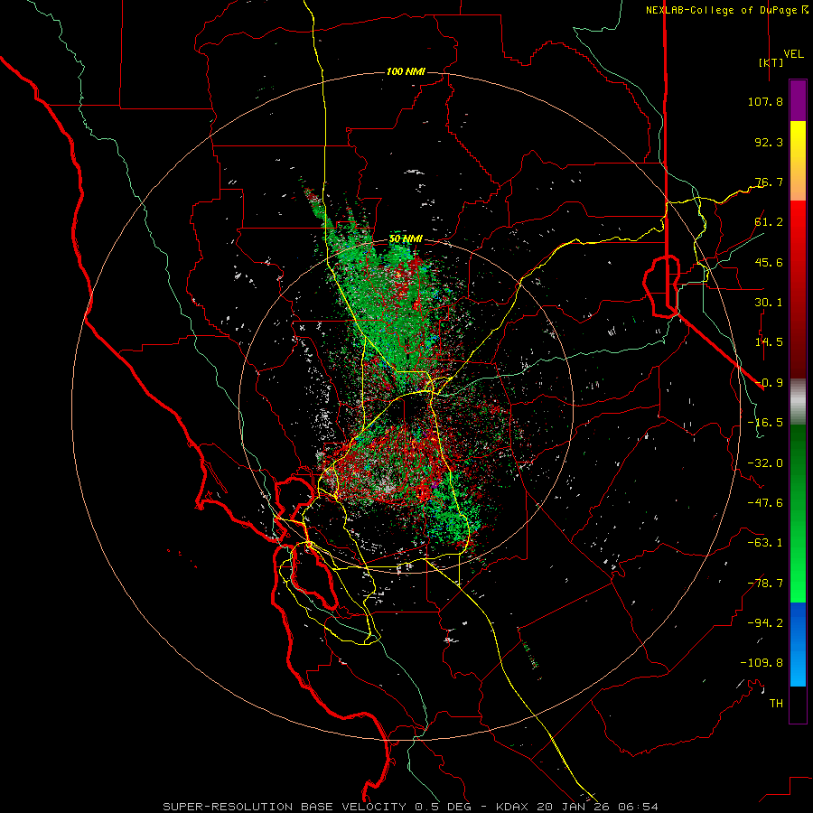Click the -94.2 velocity scale value
This screenshot has height=813, width=813.
coord(765,622)
